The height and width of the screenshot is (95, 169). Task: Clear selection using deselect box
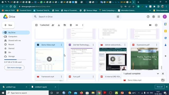point(36,25)
